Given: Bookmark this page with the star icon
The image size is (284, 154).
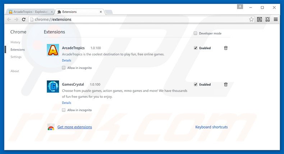Looking at the screenshot, I should pos(251,19).
